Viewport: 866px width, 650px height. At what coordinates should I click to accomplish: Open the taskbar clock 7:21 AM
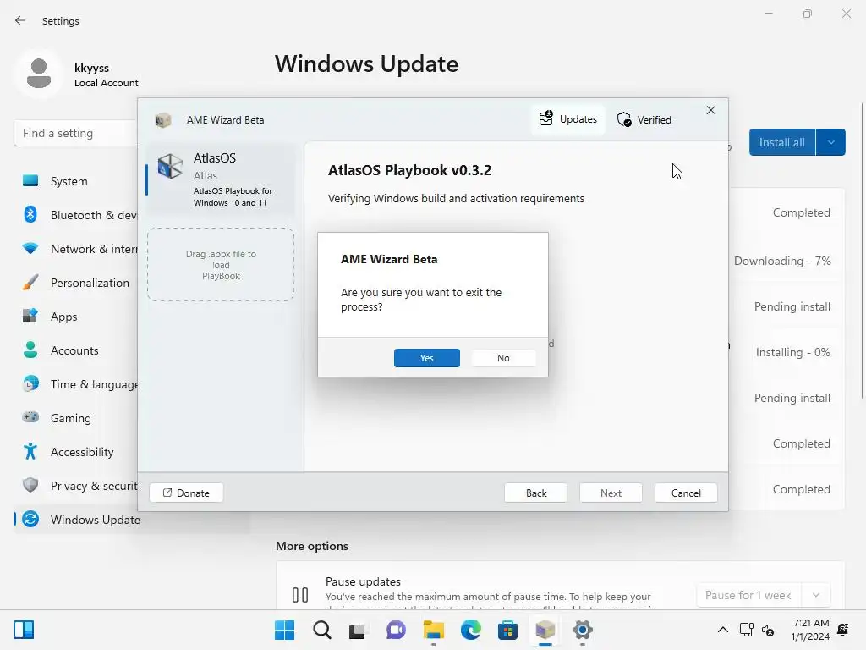click(810, 630)
